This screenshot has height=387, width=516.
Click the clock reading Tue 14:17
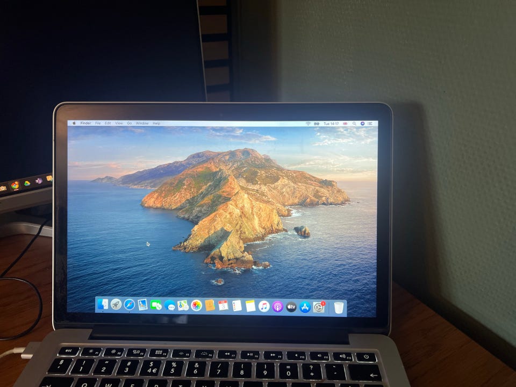tap(331, 124)
